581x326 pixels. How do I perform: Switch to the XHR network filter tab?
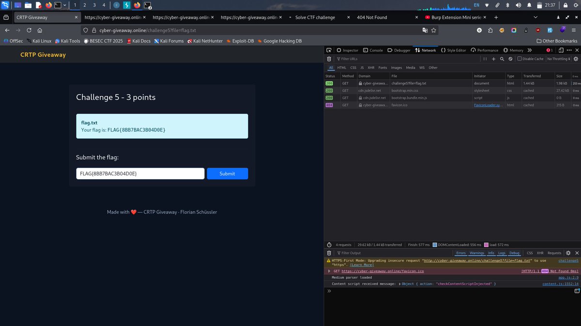pyautogui.click(x=371, y=68)
